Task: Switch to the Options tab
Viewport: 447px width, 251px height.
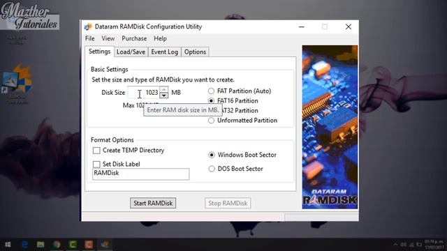Action: pyautogui.click(x=195, y=52)
